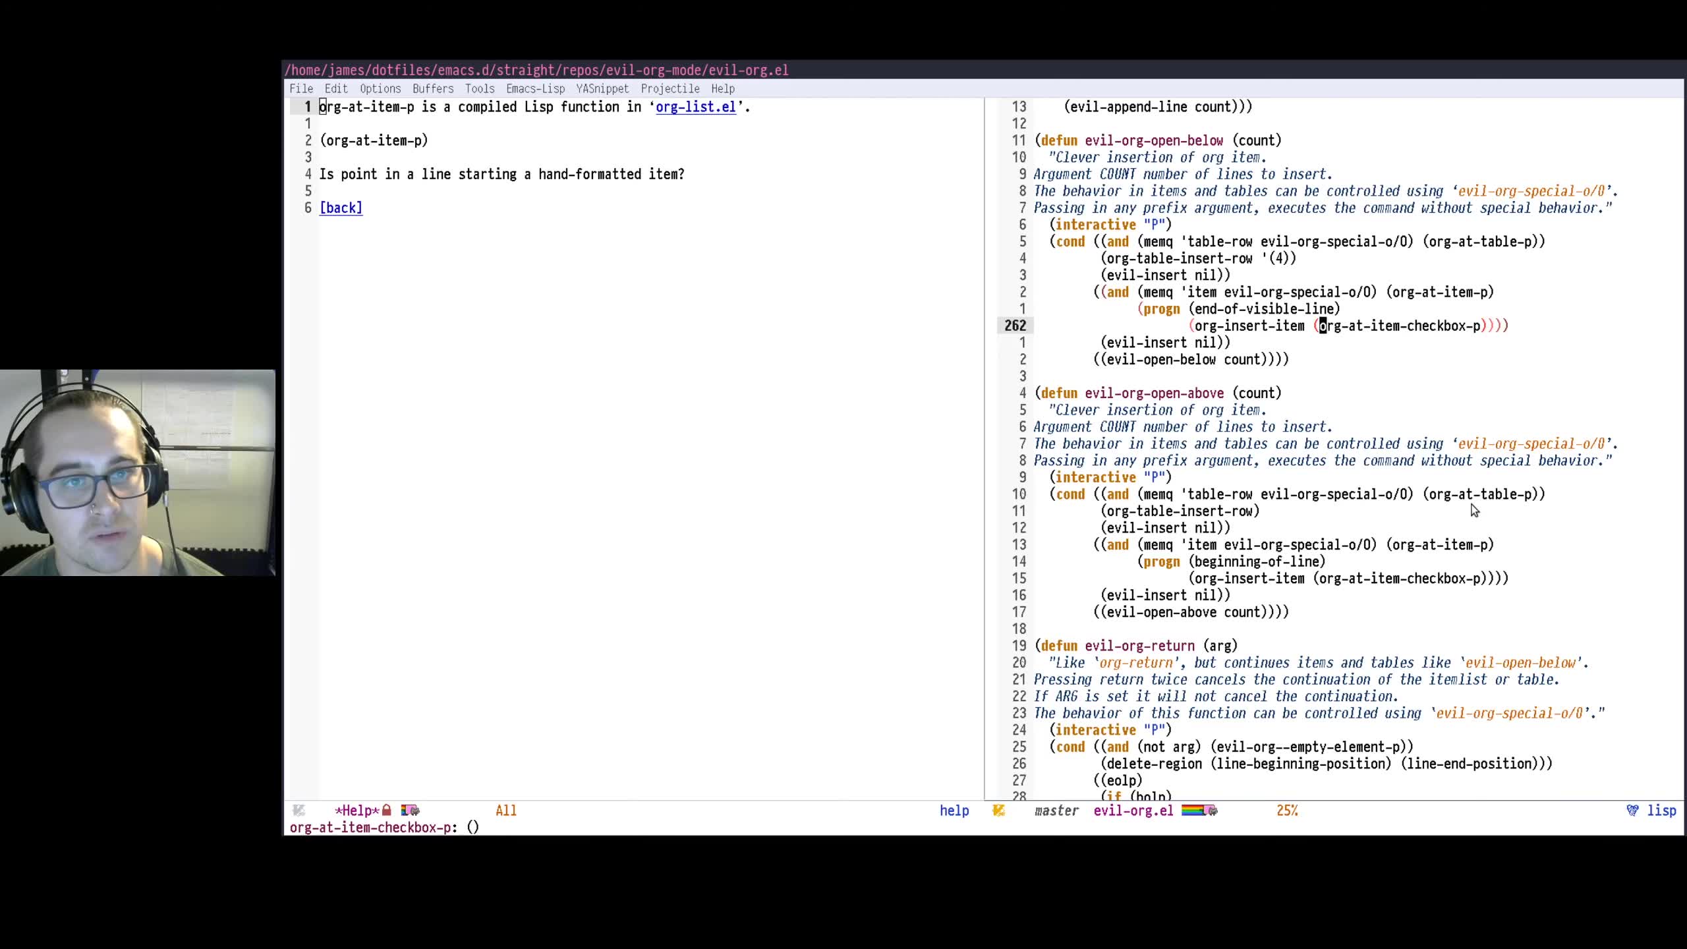Viewport: 1687px width, 949px height.
Task: Open the Edit menu
Action: [336, 88]
